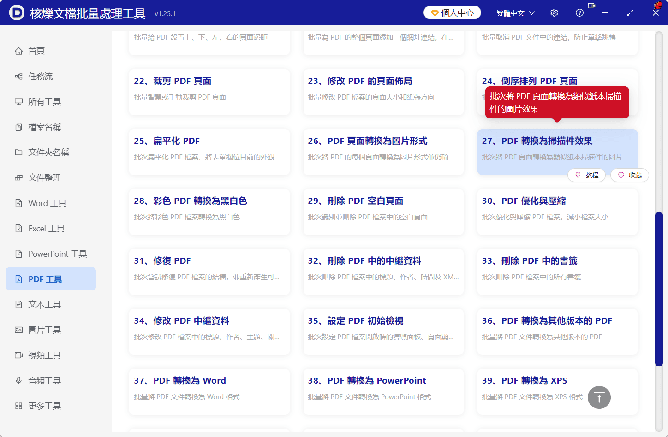The height and width of the screenshot is (437, 668).
Task: Open tool 39、PDF 轉換為 XPS
Action: coord(557,392)
